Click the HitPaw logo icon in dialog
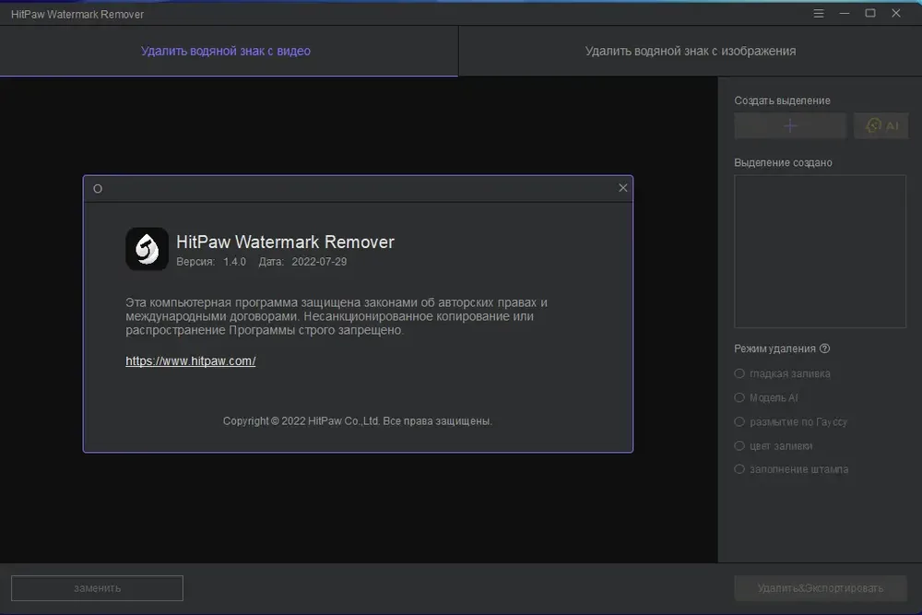The image size is (922, 615). coord(147,249)
